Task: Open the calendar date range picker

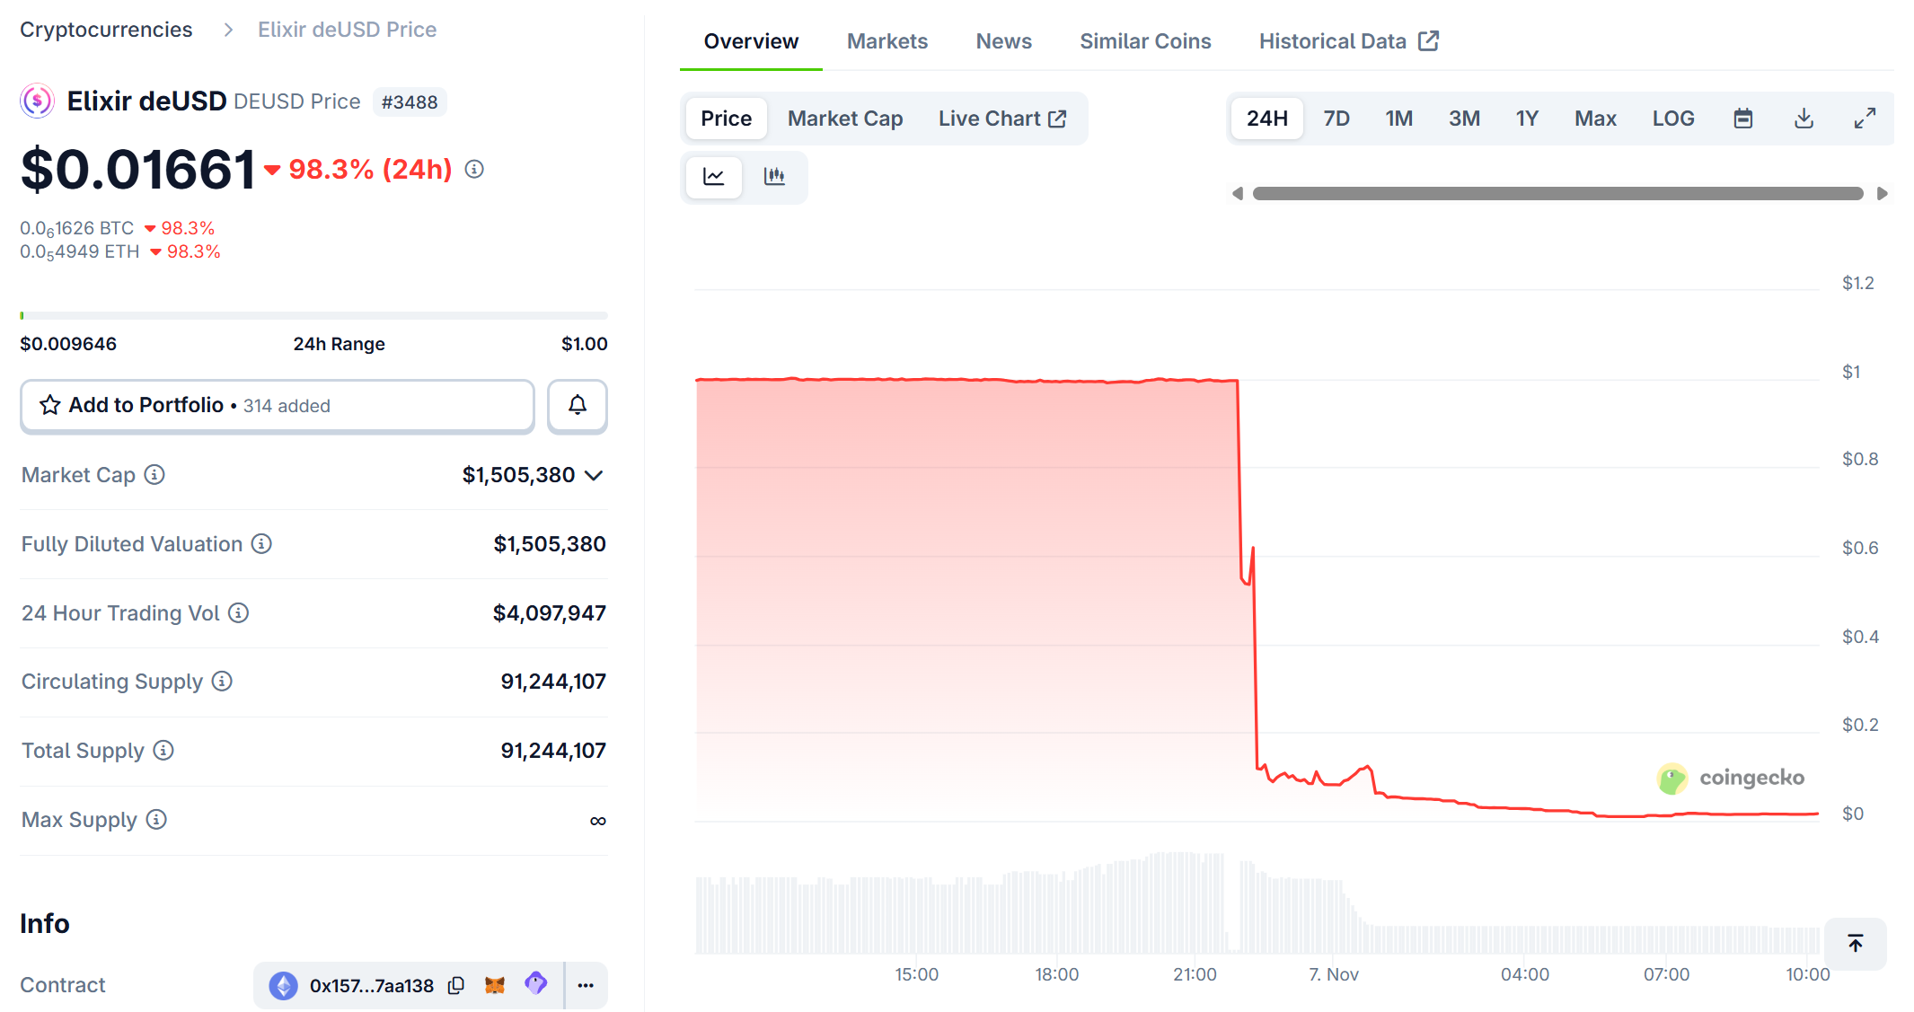Action: 1742,118
